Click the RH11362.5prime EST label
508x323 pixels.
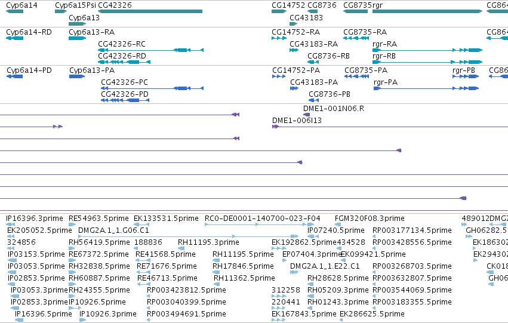[244, 278]
